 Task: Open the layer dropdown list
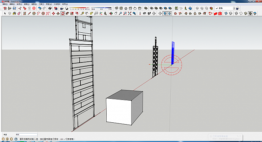pos(234,8)
